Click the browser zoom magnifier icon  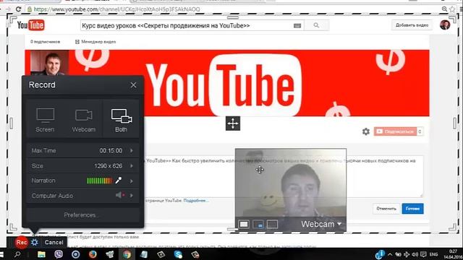444,9
